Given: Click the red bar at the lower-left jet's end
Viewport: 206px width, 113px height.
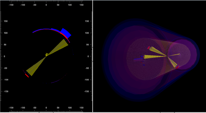Looking at the screenshot, I should 27,76.
